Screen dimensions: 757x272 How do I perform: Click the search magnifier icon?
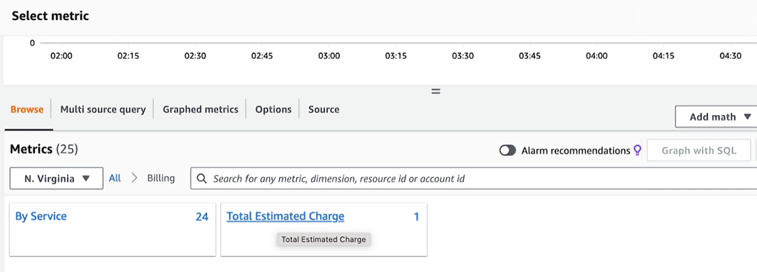tap(202, 179)
